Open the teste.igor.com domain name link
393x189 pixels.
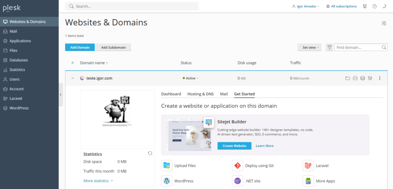coord(99,78)
